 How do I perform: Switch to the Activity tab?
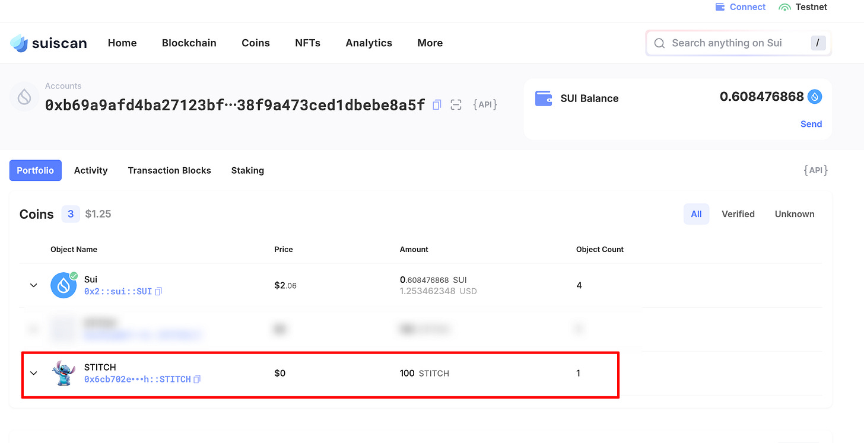[x=91, y=170]
